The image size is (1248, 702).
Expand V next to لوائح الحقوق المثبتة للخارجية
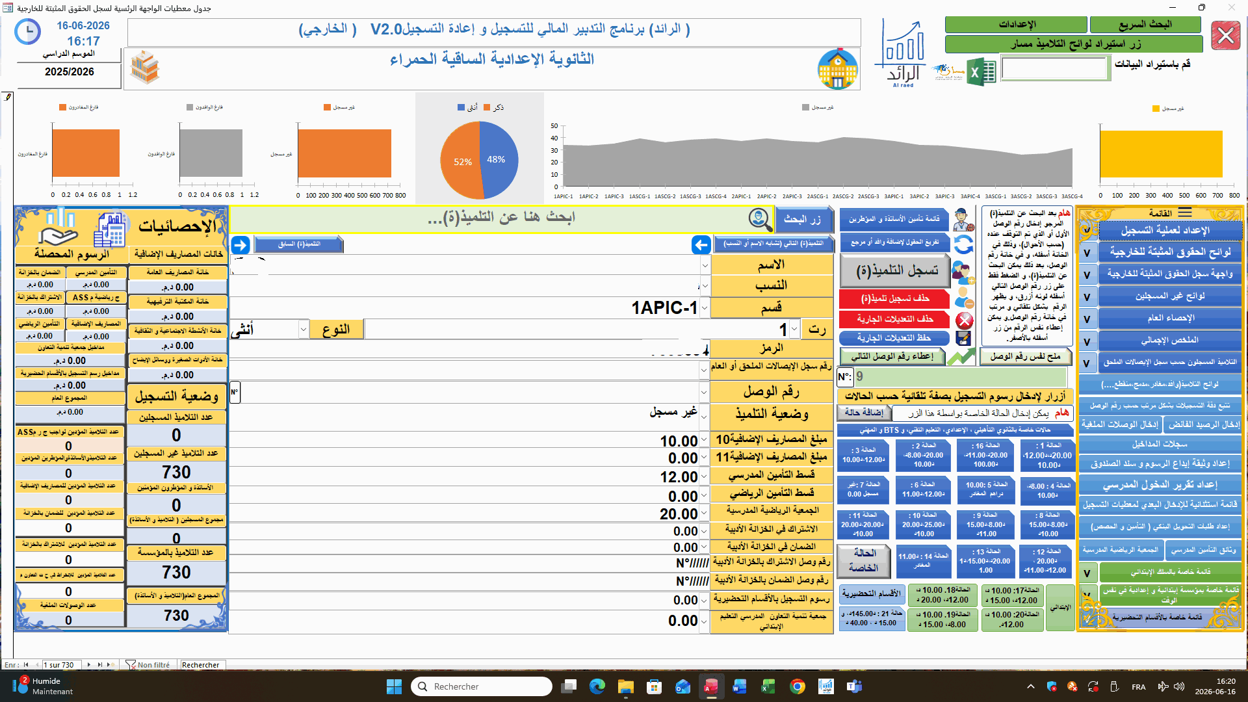(x=1087, y=253)
